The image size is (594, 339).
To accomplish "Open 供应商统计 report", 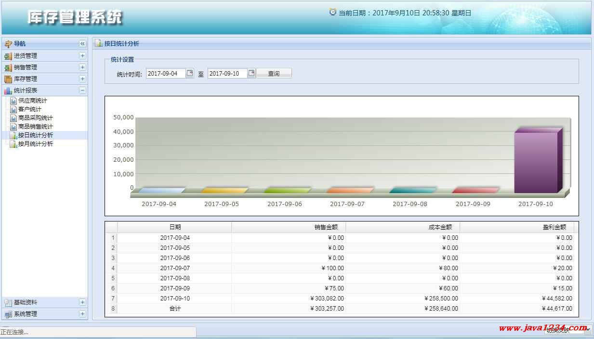I will [x=32, y=101].
